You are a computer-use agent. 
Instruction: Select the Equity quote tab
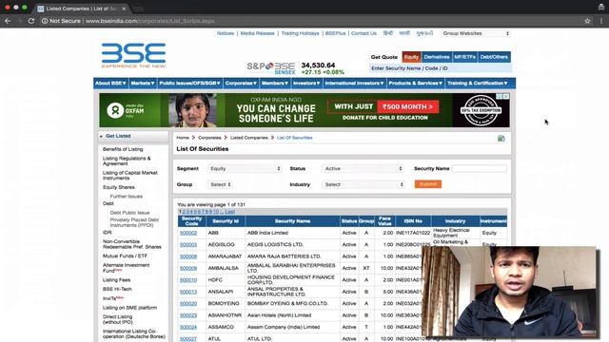click(411, 57)
